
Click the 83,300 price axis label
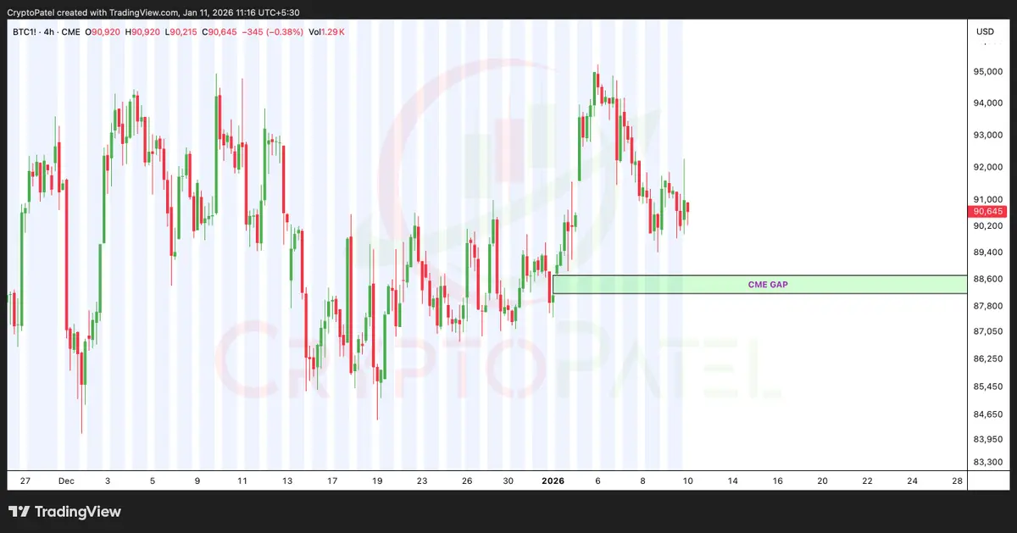987,462
